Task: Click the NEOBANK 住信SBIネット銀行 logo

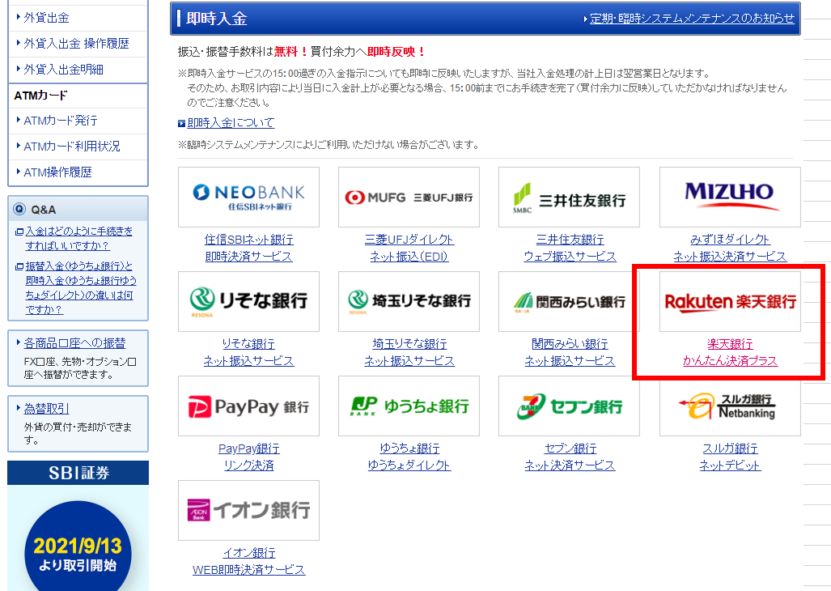Action: [x=248, y=198]
